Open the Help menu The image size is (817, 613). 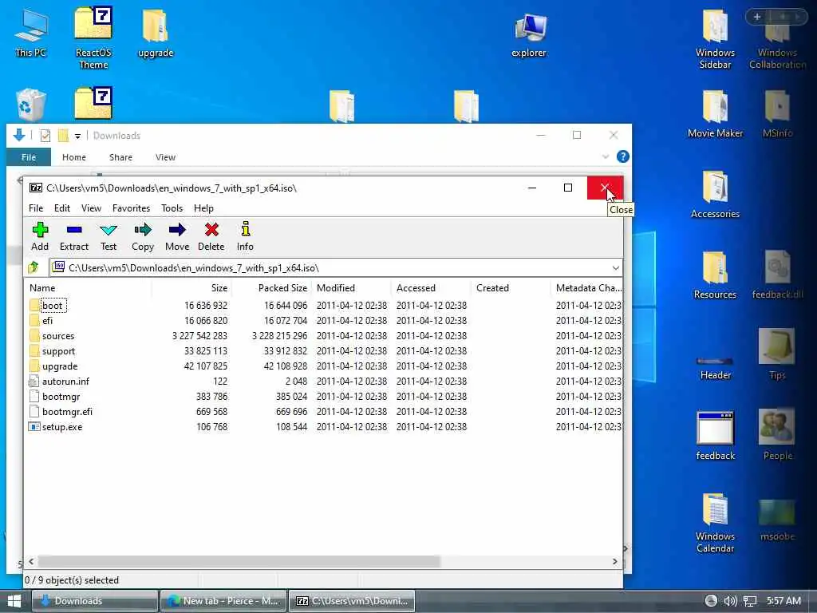203,208
